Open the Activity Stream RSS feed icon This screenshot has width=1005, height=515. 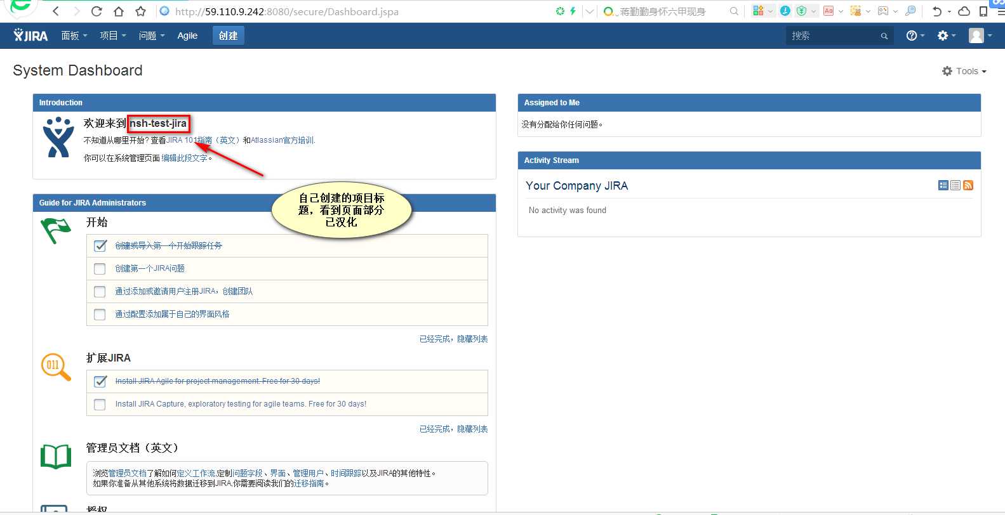coord(968,185)
